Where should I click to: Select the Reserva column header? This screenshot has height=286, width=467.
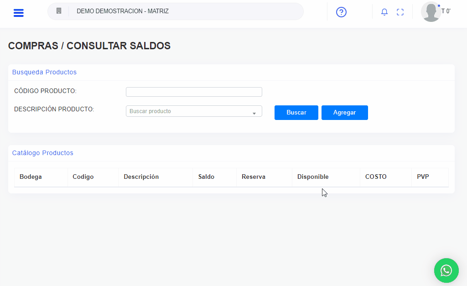tap(254, 177)
